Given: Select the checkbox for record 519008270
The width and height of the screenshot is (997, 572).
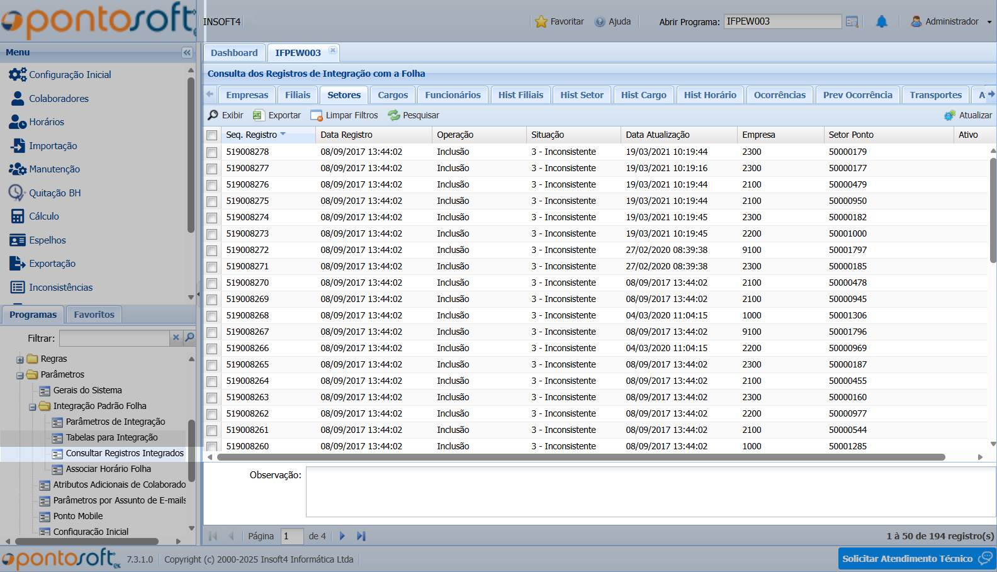Looking at the screenshot, I should tap(212, 283).
